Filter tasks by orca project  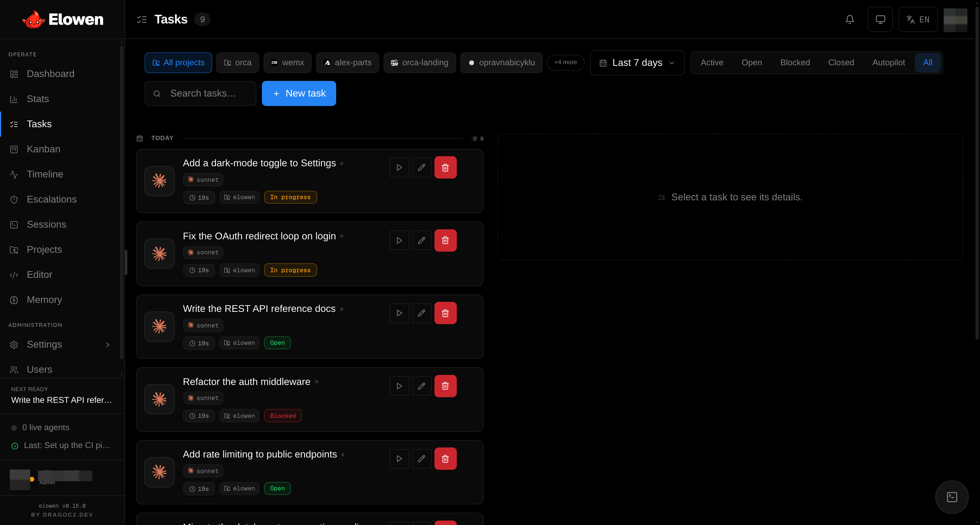pyautogui.click(x=237, y=63)
